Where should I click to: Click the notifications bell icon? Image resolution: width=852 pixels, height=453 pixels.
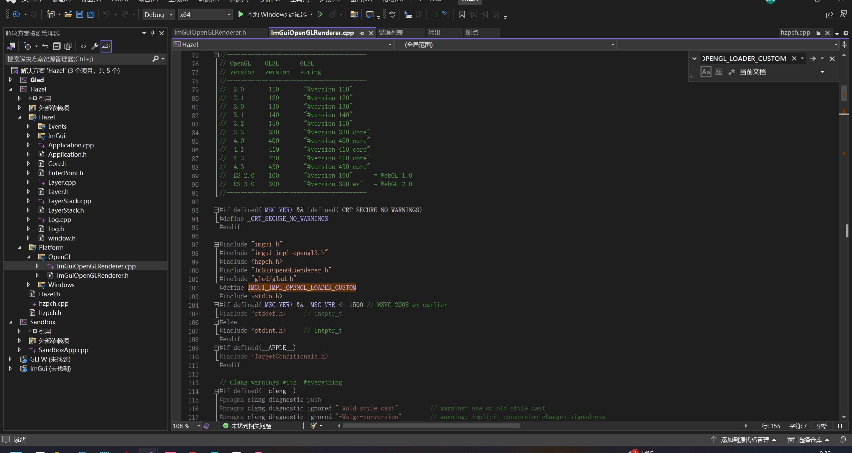click(843, 440)
